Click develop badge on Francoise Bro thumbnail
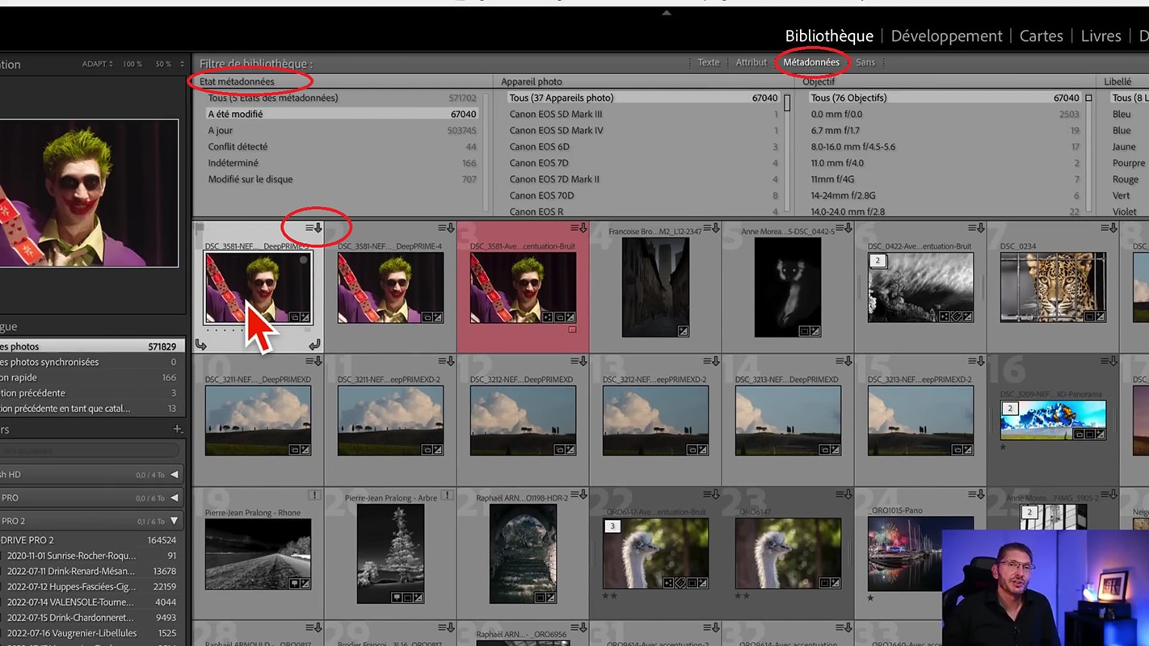 pyautogui.click(x=684, y=331)
